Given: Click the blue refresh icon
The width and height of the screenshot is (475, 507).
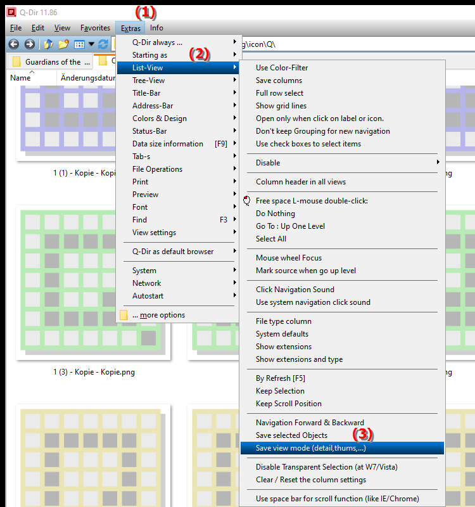Looking at the screenshot, I should (x=103, y=44).
